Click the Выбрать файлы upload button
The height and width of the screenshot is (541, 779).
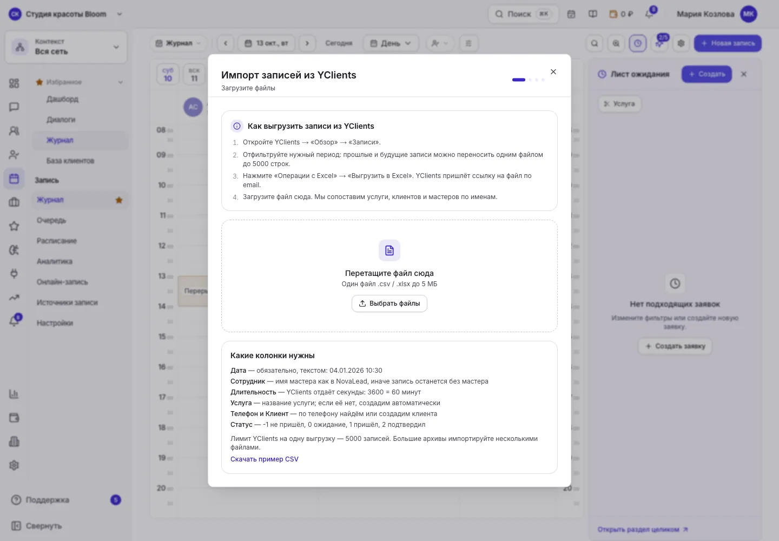pyautogui.click(x=389, y=304)
